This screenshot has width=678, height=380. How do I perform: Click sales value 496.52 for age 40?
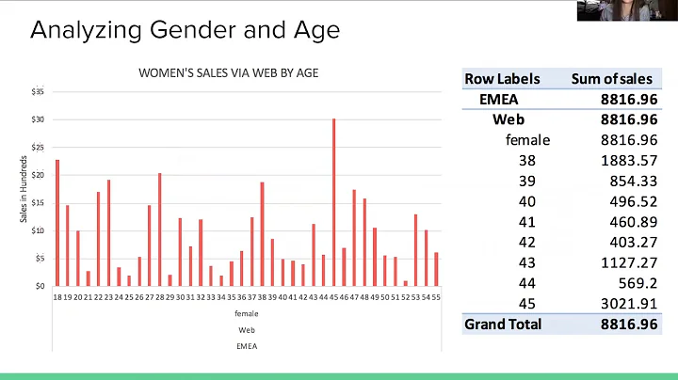633,201
